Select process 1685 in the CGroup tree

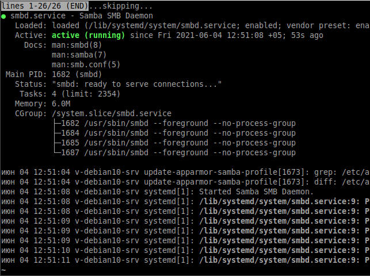[x=178, y=143]
